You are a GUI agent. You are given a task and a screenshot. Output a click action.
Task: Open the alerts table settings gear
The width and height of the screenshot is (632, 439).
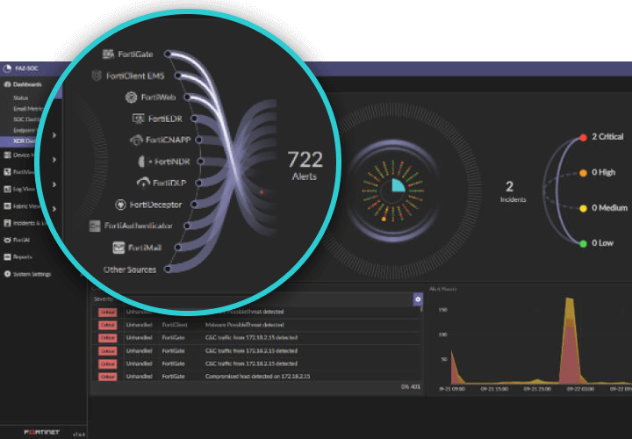(418, 299)
